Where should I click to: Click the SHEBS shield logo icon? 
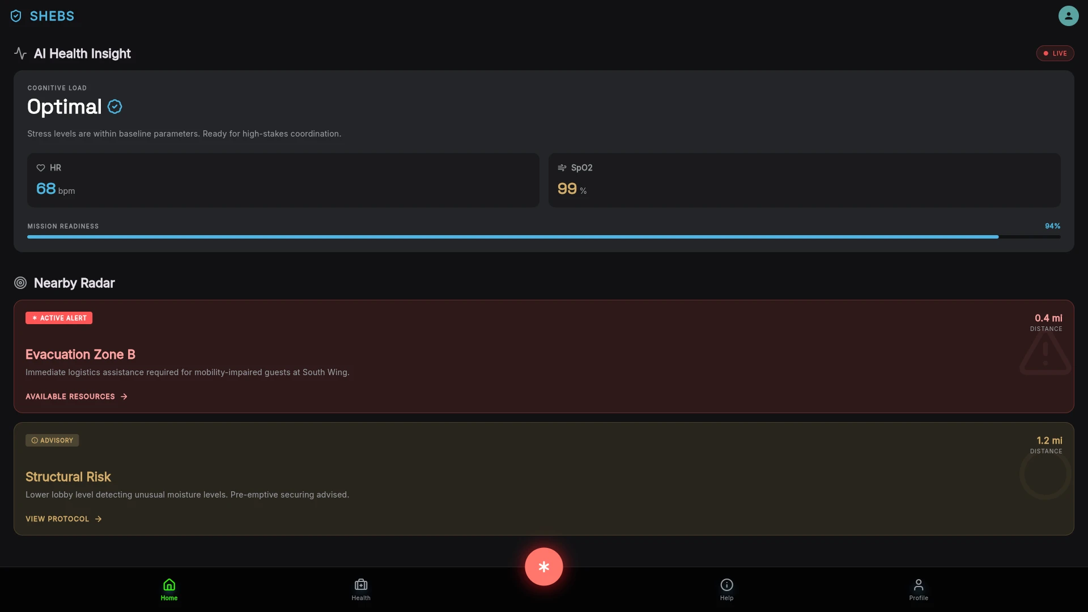pyautogui.click(x=16, y=16)
